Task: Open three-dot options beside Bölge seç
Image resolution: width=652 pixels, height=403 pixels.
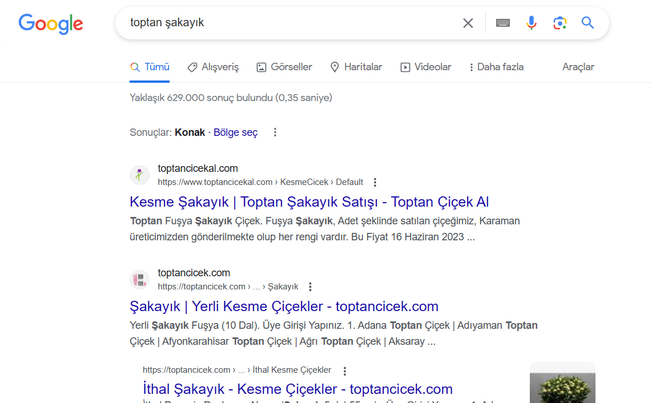Action: tap(275, 132)
